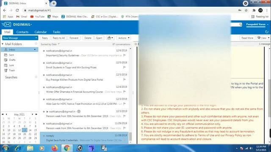Viewport: 271px width, 152px height.
Task: Flag the Enroll Students in Toppr email
Action: [x=124, y=68]
